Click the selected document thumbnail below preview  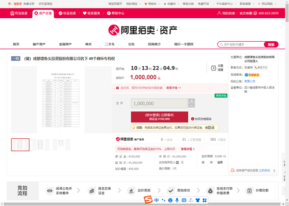(20, 145)
